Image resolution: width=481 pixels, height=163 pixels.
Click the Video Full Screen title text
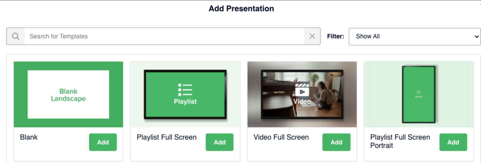point(281,137)
